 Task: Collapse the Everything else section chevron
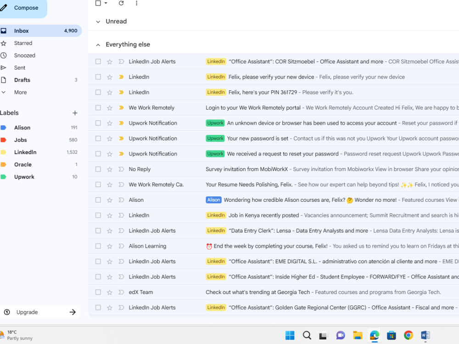coord(98,45)
